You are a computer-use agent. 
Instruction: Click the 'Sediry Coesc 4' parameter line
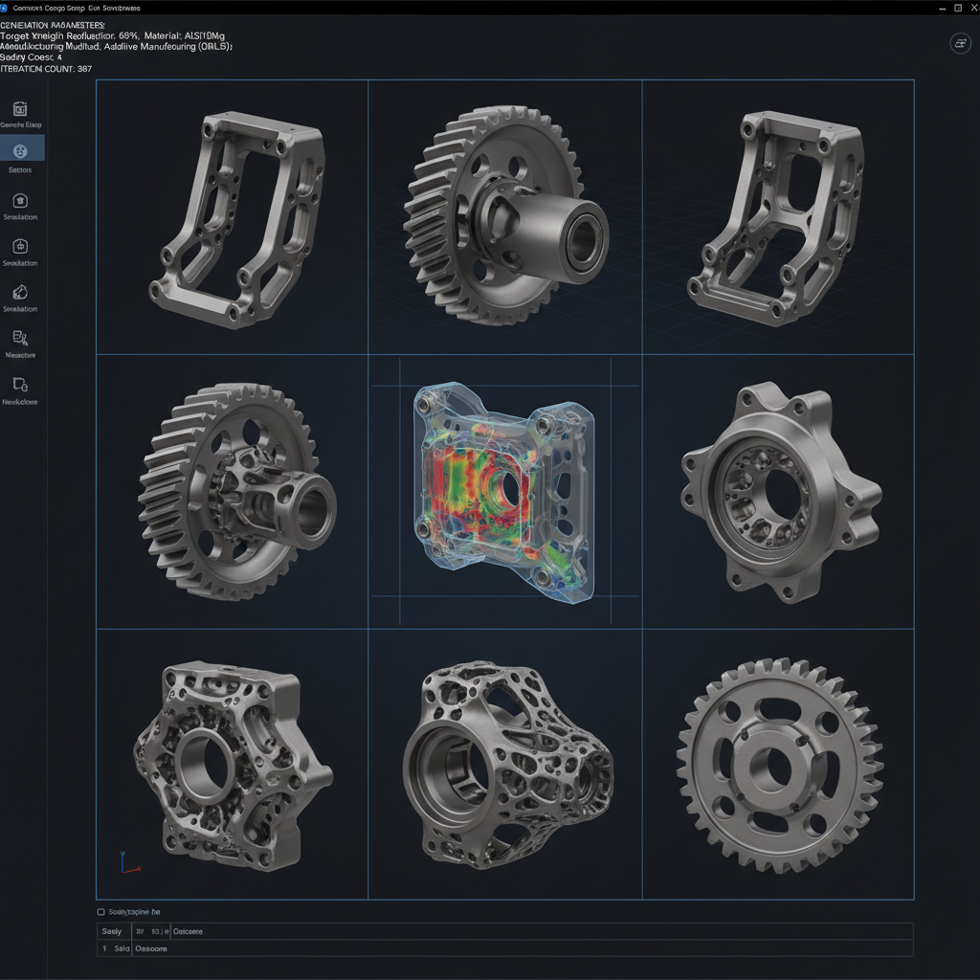(x=32, y=56)
